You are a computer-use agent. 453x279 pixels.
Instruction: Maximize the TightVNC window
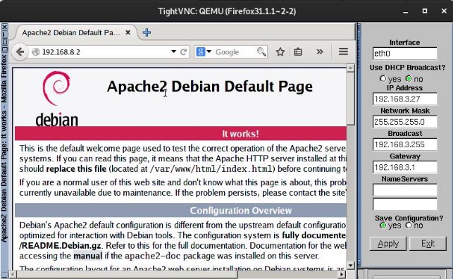point(424,11)
